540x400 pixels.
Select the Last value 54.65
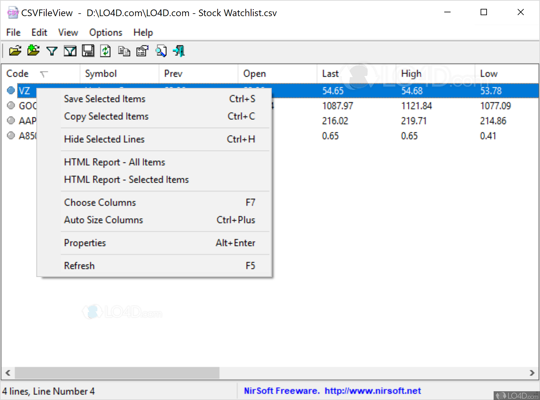click(x=333, y=91)
